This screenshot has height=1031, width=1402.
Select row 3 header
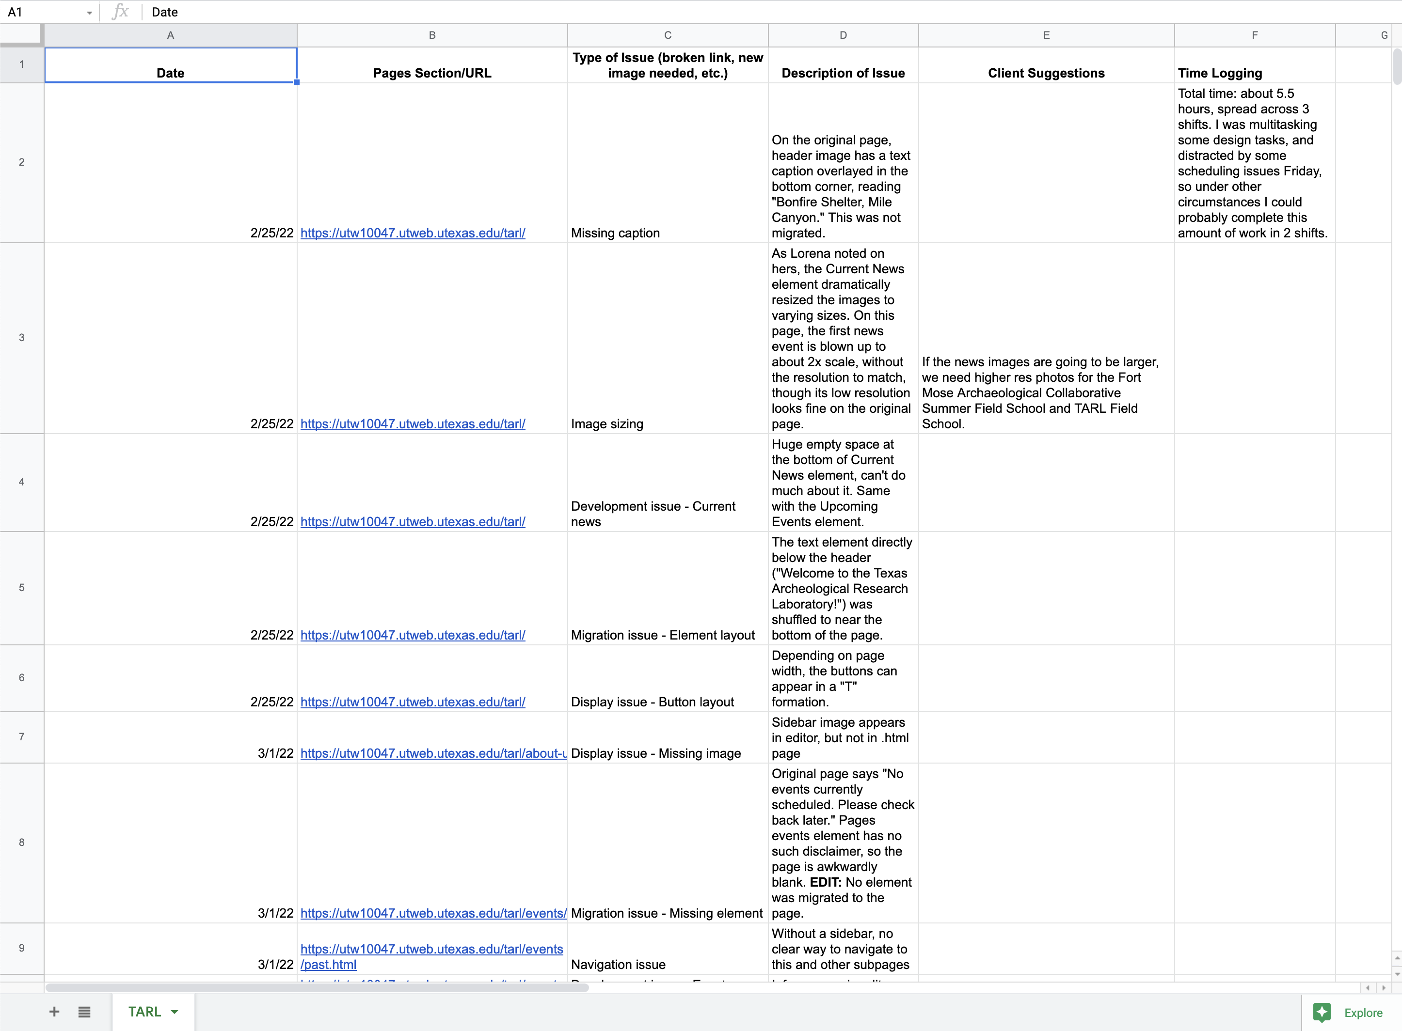[x=22, y=338]
